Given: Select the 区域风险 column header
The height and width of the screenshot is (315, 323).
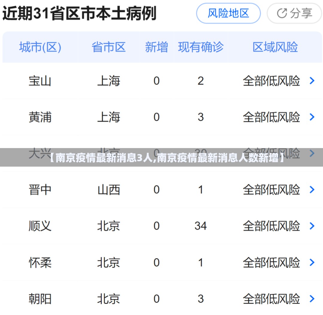Looking at the screenshot, I should click(x=275, y=47).
